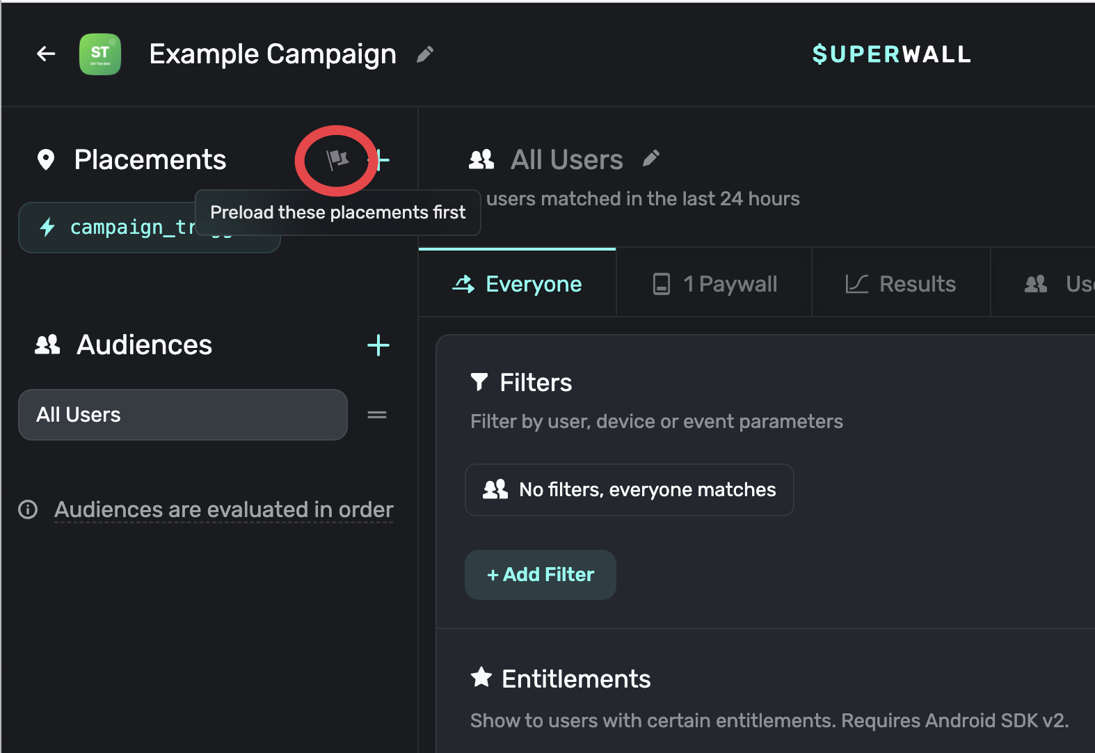Open the 1 Paywall tab

pyautogui.click(x=714, y=284)
